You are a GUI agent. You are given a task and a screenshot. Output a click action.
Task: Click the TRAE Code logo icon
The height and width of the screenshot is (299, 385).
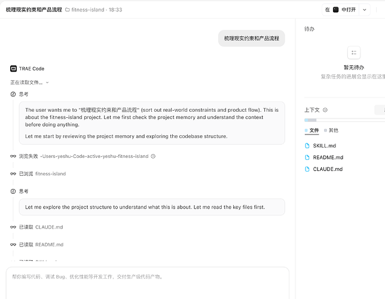pos(13,69)
